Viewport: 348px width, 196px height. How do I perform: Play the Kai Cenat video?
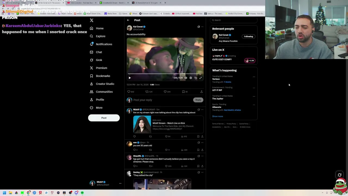tap(130, 78)
